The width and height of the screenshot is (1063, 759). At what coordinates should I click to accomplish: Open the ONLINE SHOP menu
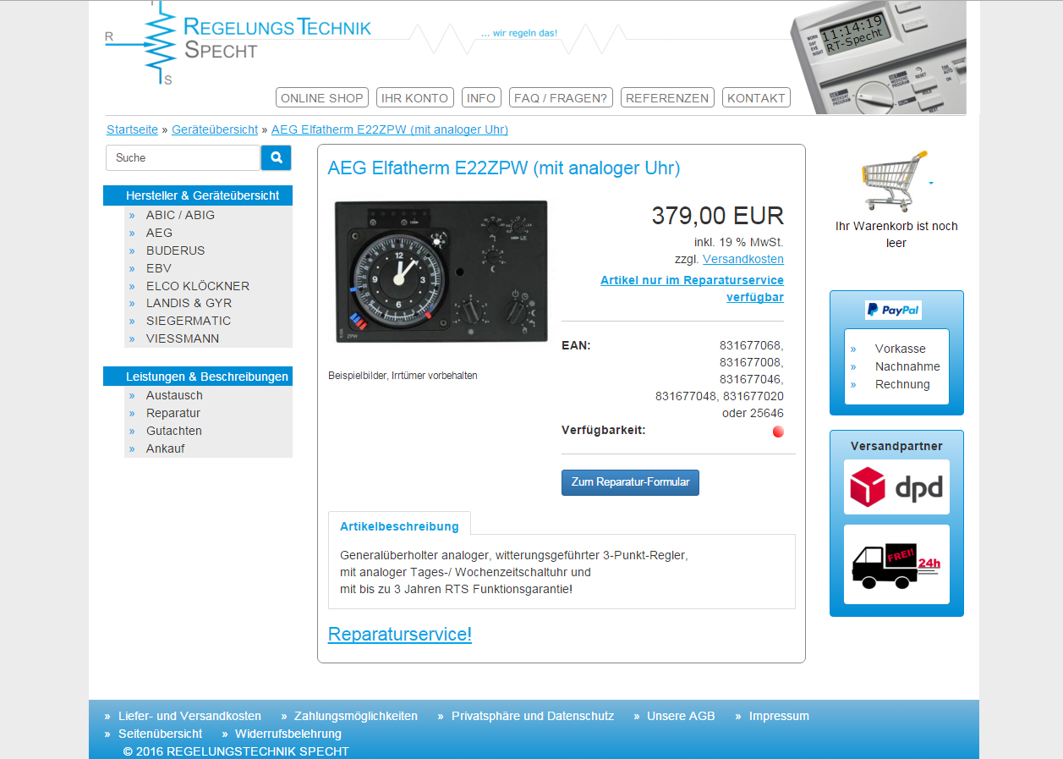click(x=322, y=98)
